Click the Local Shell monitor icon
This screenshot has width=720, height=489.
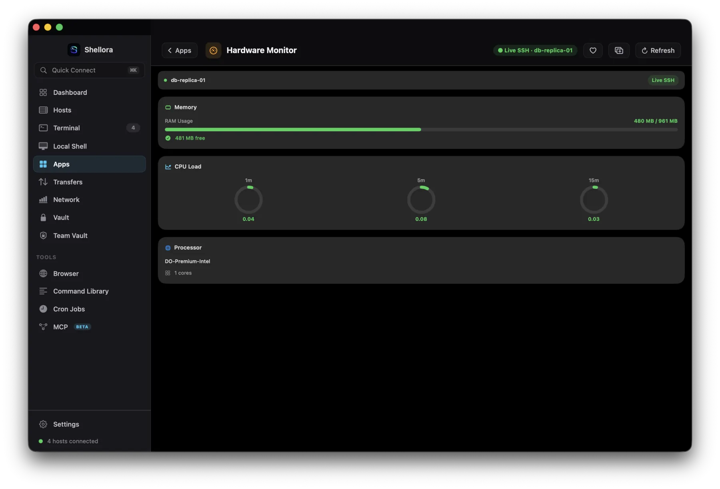click(43, 146)
